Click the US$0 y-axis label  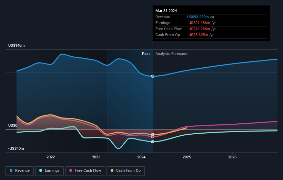click(13, 125)
